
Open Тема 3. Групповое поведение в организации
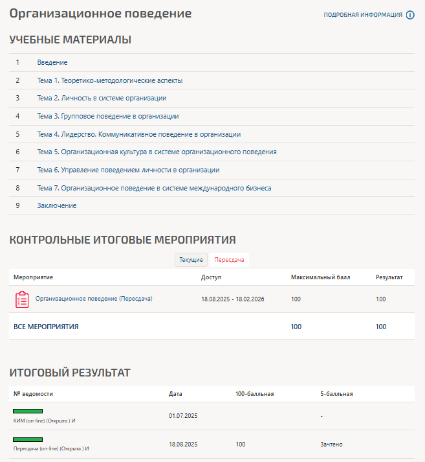108,116
